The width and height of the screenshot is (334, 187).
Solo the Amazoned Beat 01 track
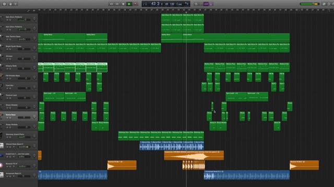pyautogui.click(x=10, y=177)
